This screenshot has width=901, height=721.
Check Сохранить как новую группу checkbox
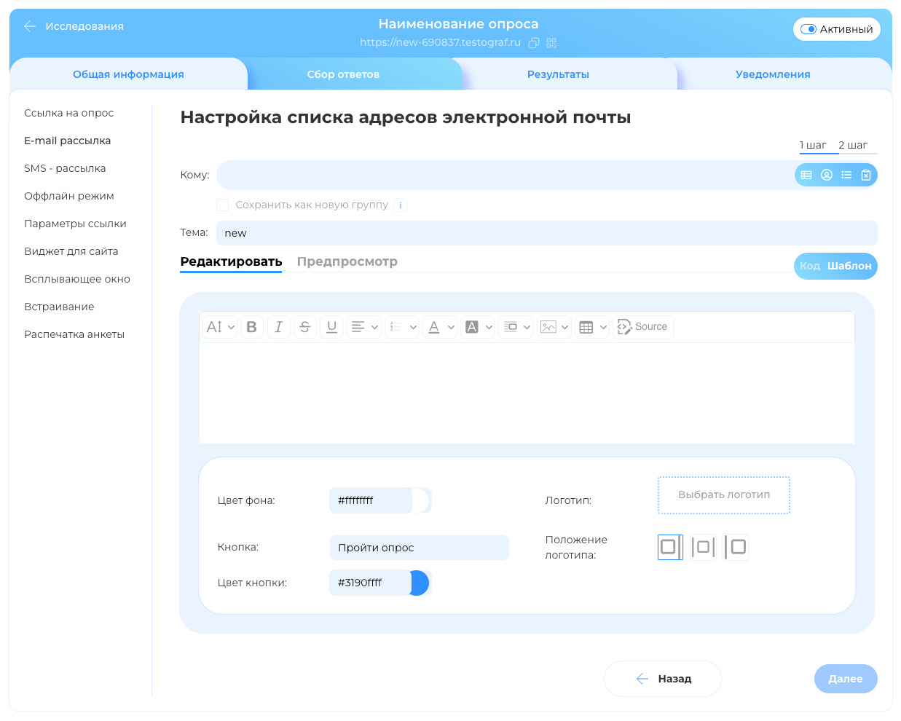(x=223, y=205)
